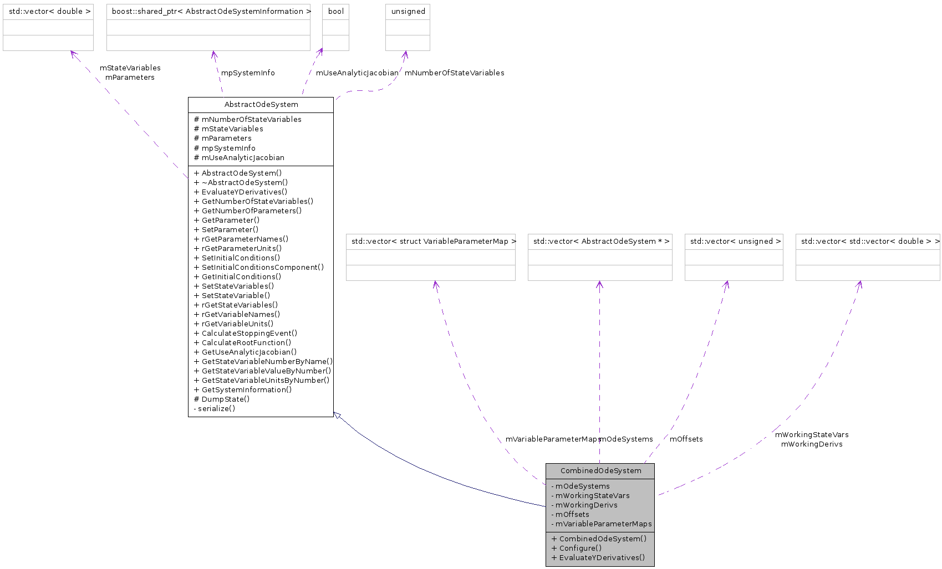Click + rGetStateVariables() method
This screenshot has height=569, width=942.
(236, 305)
